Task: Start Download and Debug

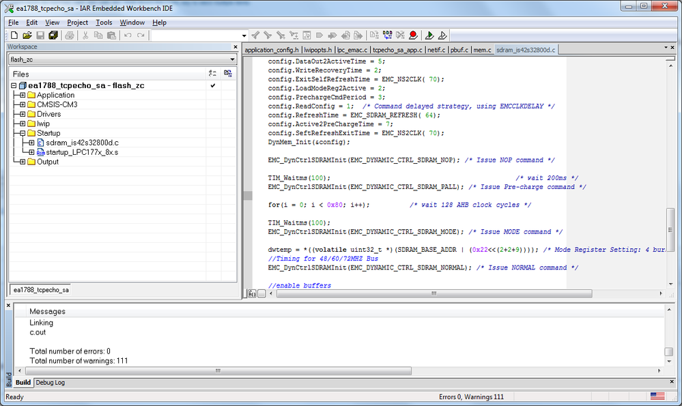Action: pyautogui.click(x=429, y=35)
